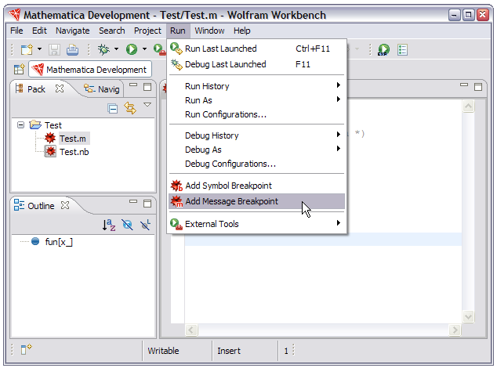
Task: Click the green EXP run icon in toolbar
Action: [383, 50]
